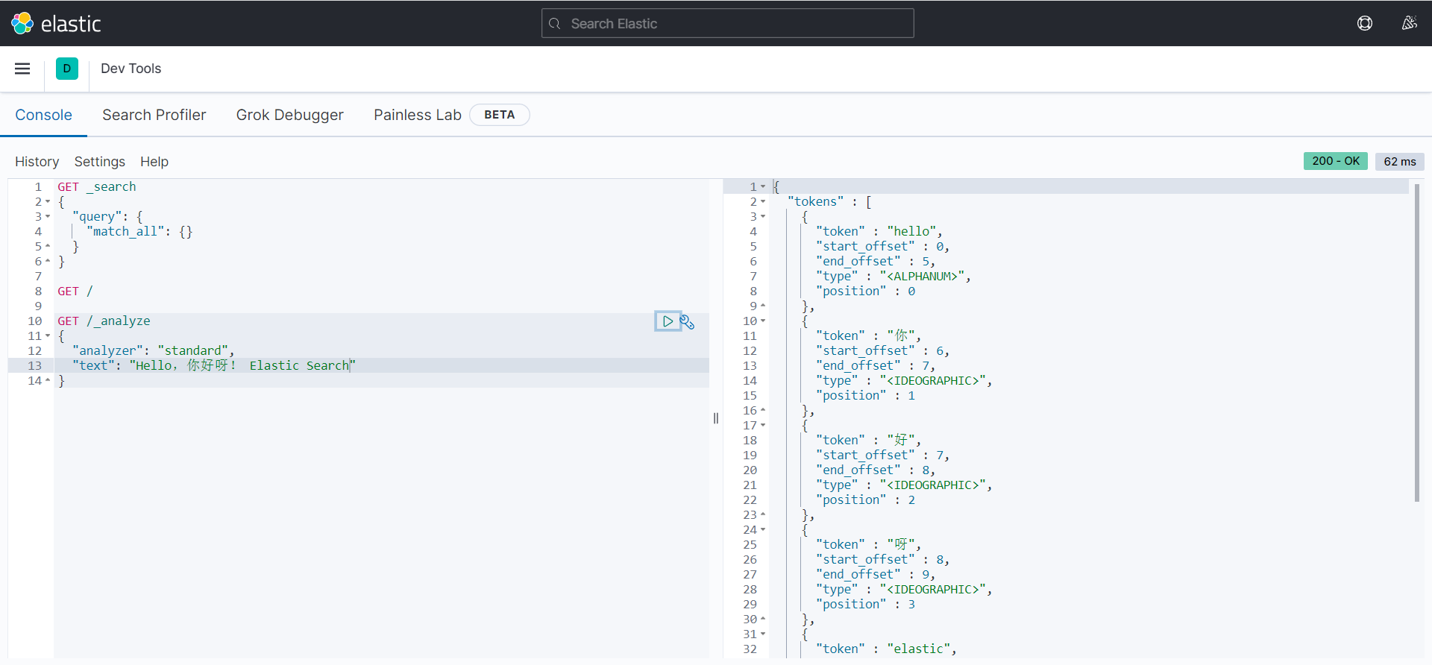Click the panel resize divider handle
The width and height of the screenshot is (1432, 665).
coord(716,418)
